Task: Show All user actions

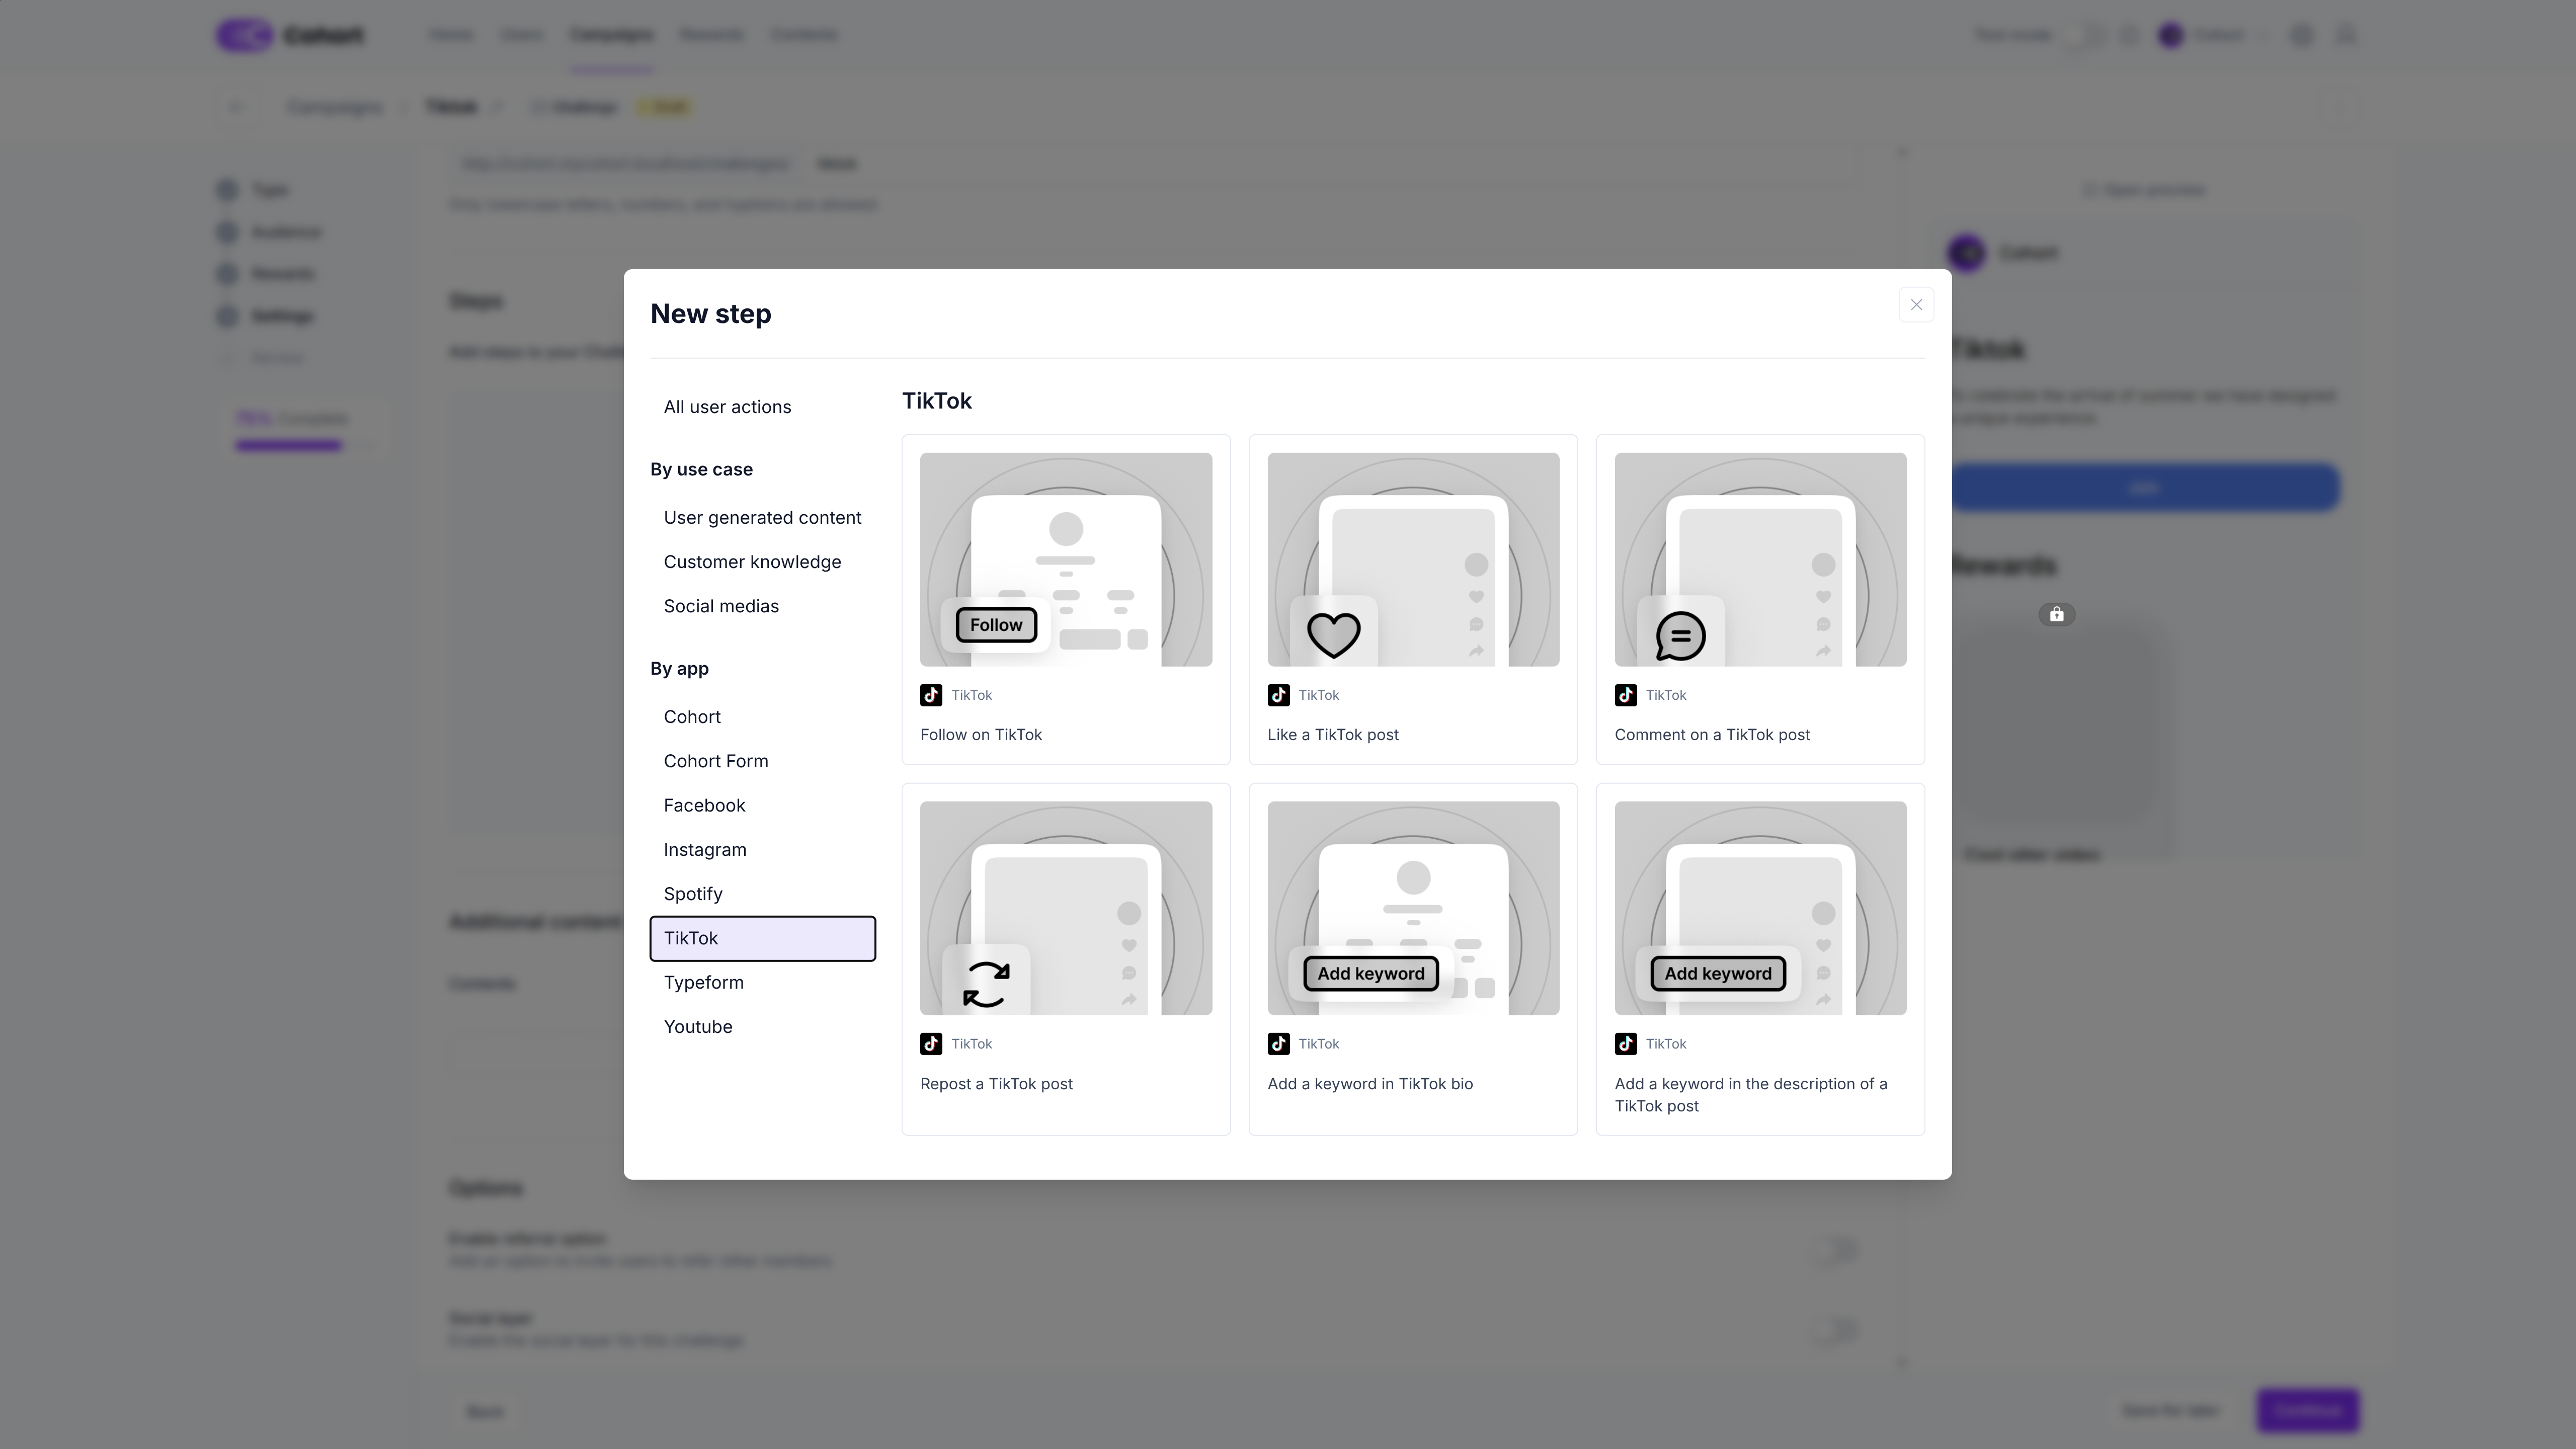Action: coord(727,407)
